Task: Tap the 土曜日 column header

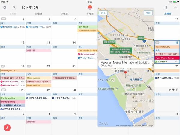Action: (x=168, y=14)
